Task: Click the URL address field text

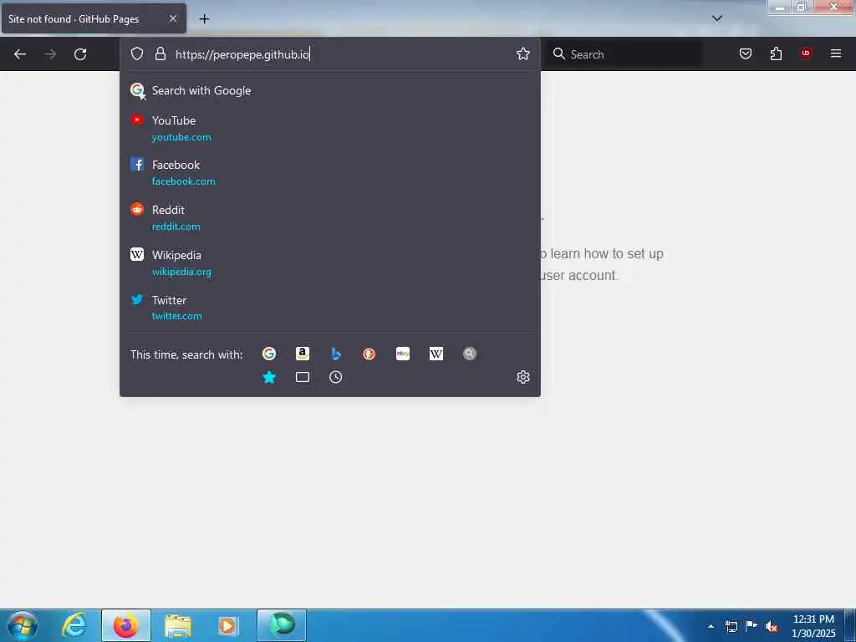Action: tap(242, 54)
